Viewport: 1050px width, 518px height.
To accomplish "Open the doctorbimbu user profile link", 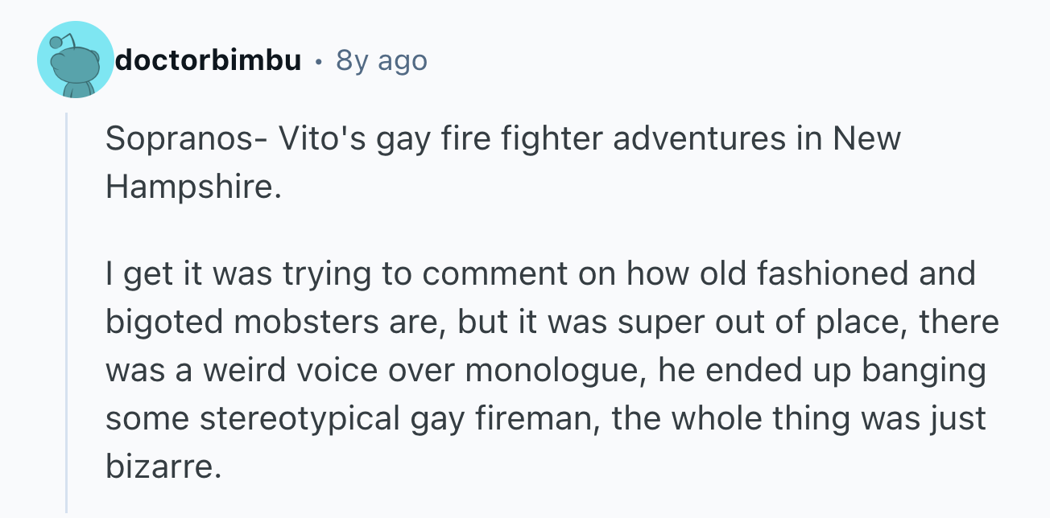I will click(x=209, y=60).
